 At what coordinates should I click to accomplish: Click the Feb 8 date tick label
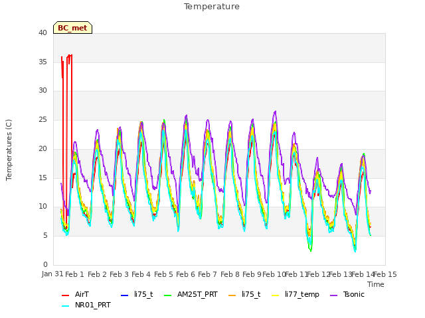pos(230,274)
